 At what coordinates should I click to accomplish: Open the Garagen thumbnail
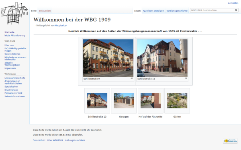point(124,101)
